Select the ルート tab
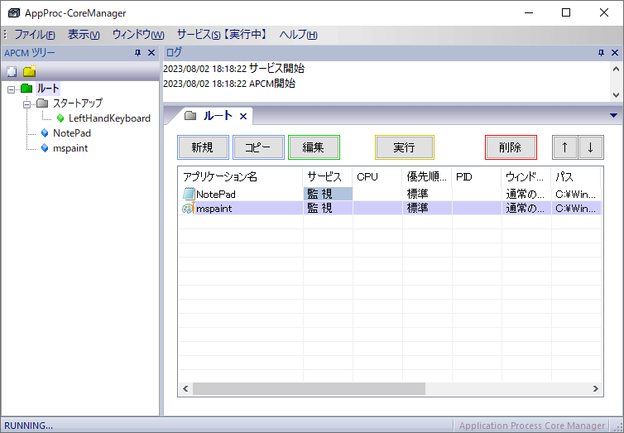 click(x=218, y=116)
